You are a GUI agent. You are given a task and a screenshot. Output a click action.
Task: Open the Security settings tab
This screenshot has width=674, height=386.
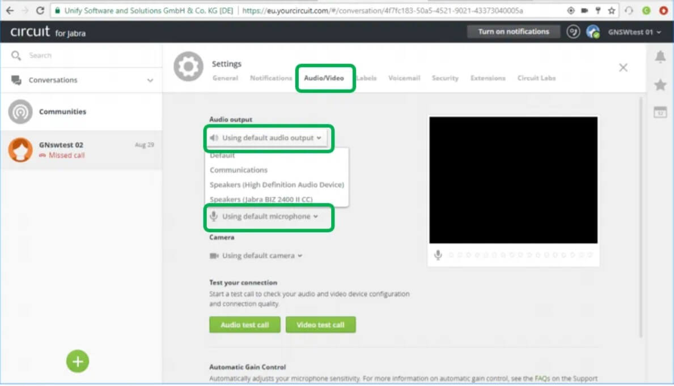pos(444,78)
